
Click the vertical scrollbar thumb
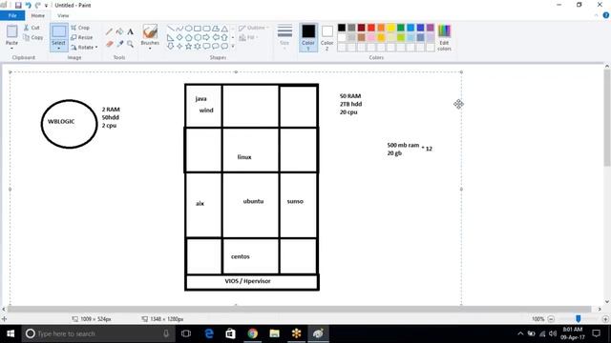[x=607, y=118]
